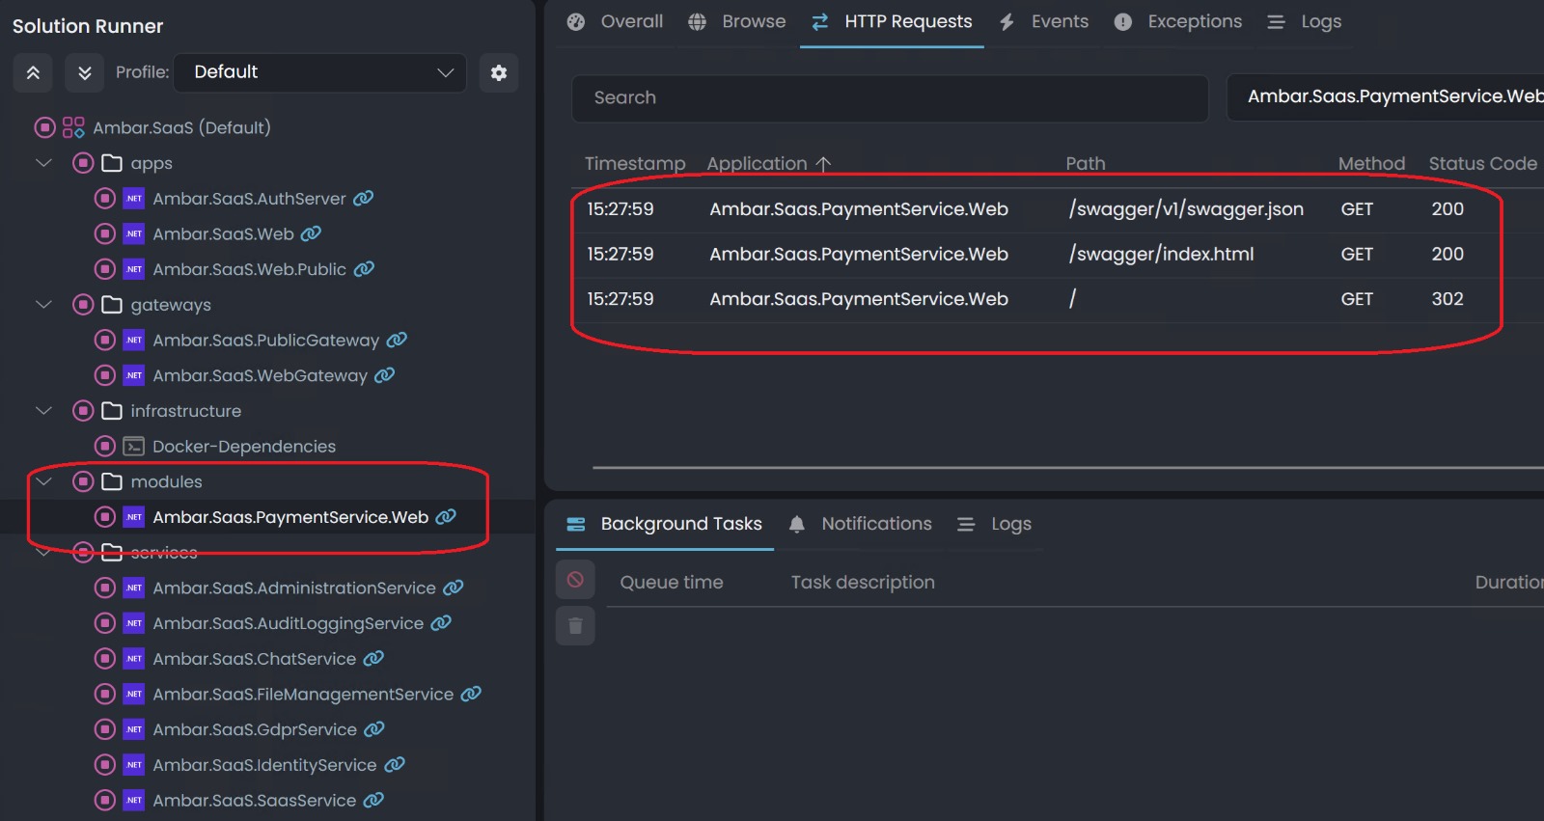Open the Profile Default dropdown
The height and width of the screenshot is (821, 1544).
pyautogui.click(x=319, y=73)
